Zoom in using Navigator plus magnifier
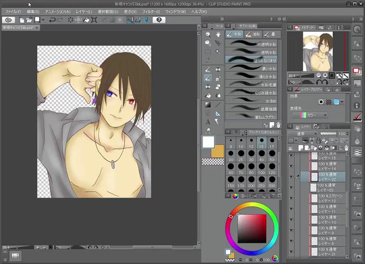 pos(325,75)
